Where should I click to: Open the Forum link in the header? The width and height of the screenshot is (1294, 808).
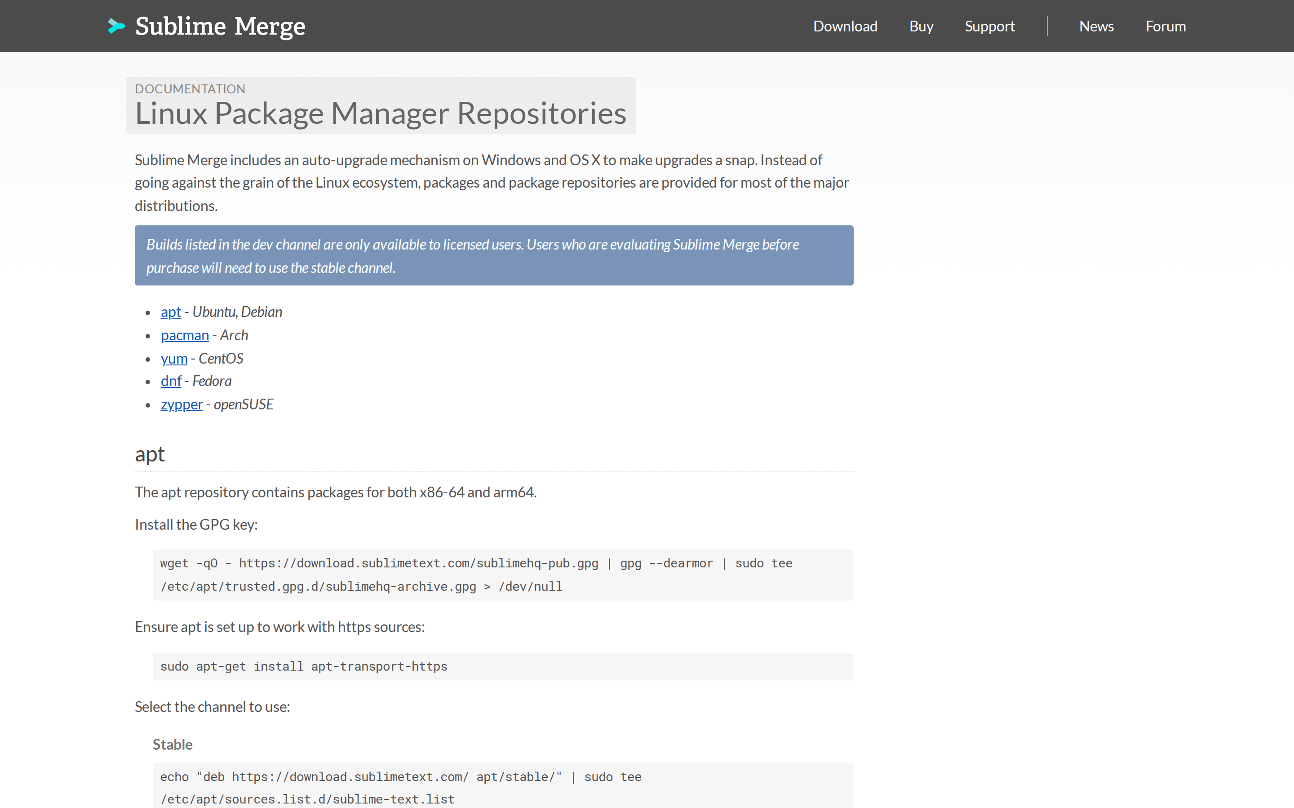[x=1165, y=26]
